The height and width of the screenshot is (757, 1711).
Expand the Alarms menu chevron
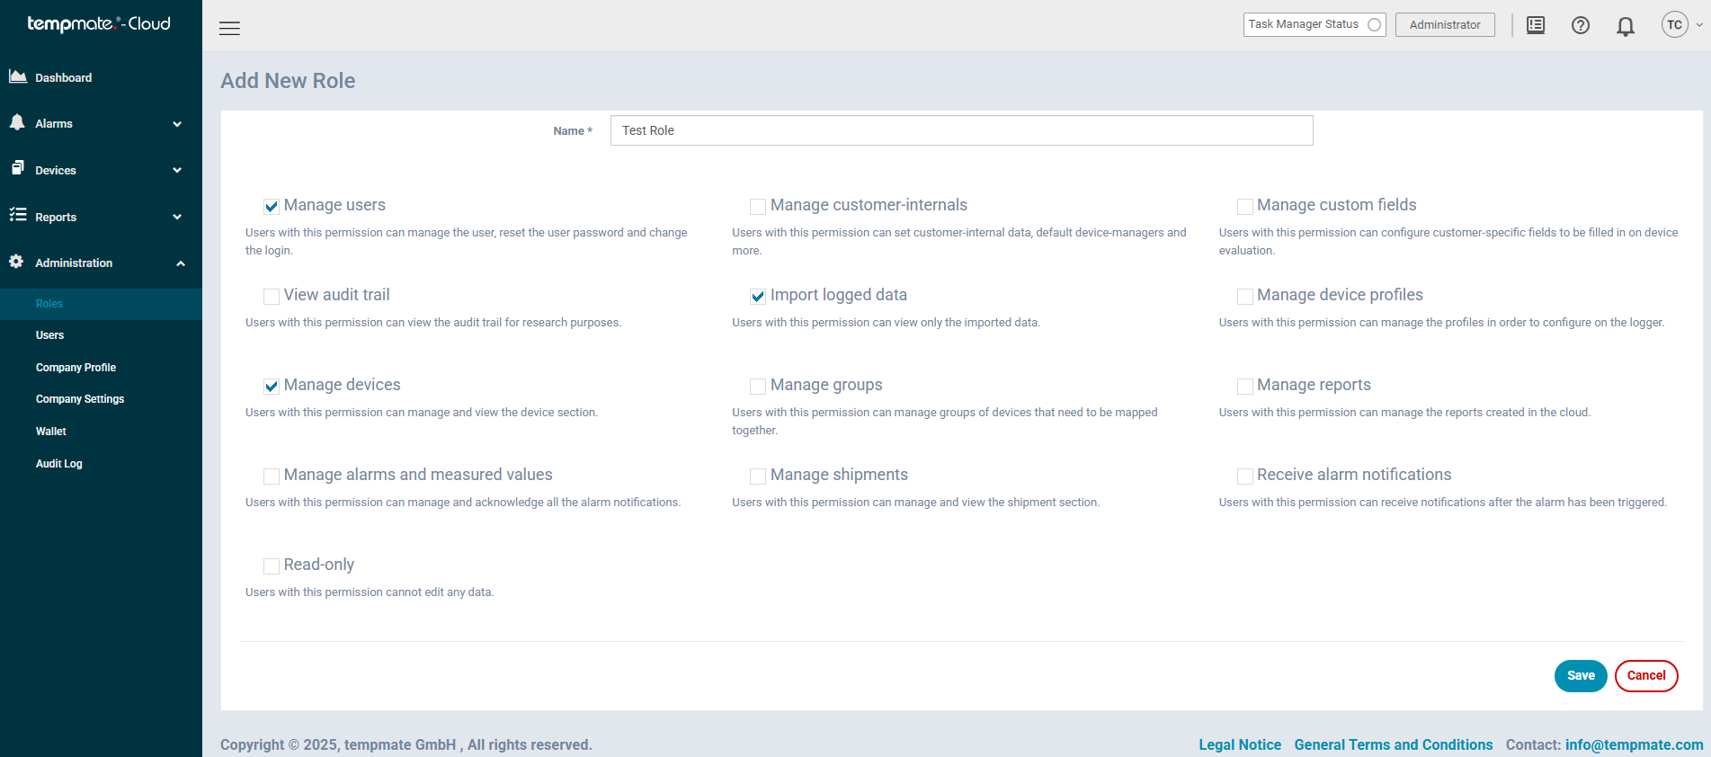point(177,124)
